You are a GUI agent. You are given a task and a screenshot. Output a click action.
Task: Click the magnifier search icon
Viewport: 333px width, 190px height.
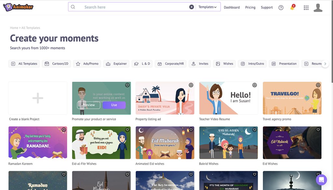pos(73,7)
